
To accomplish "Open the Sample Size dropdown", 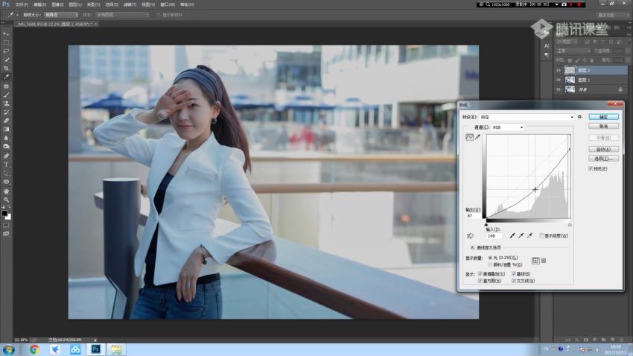I will pyautogui.click(x=61, y=15).
